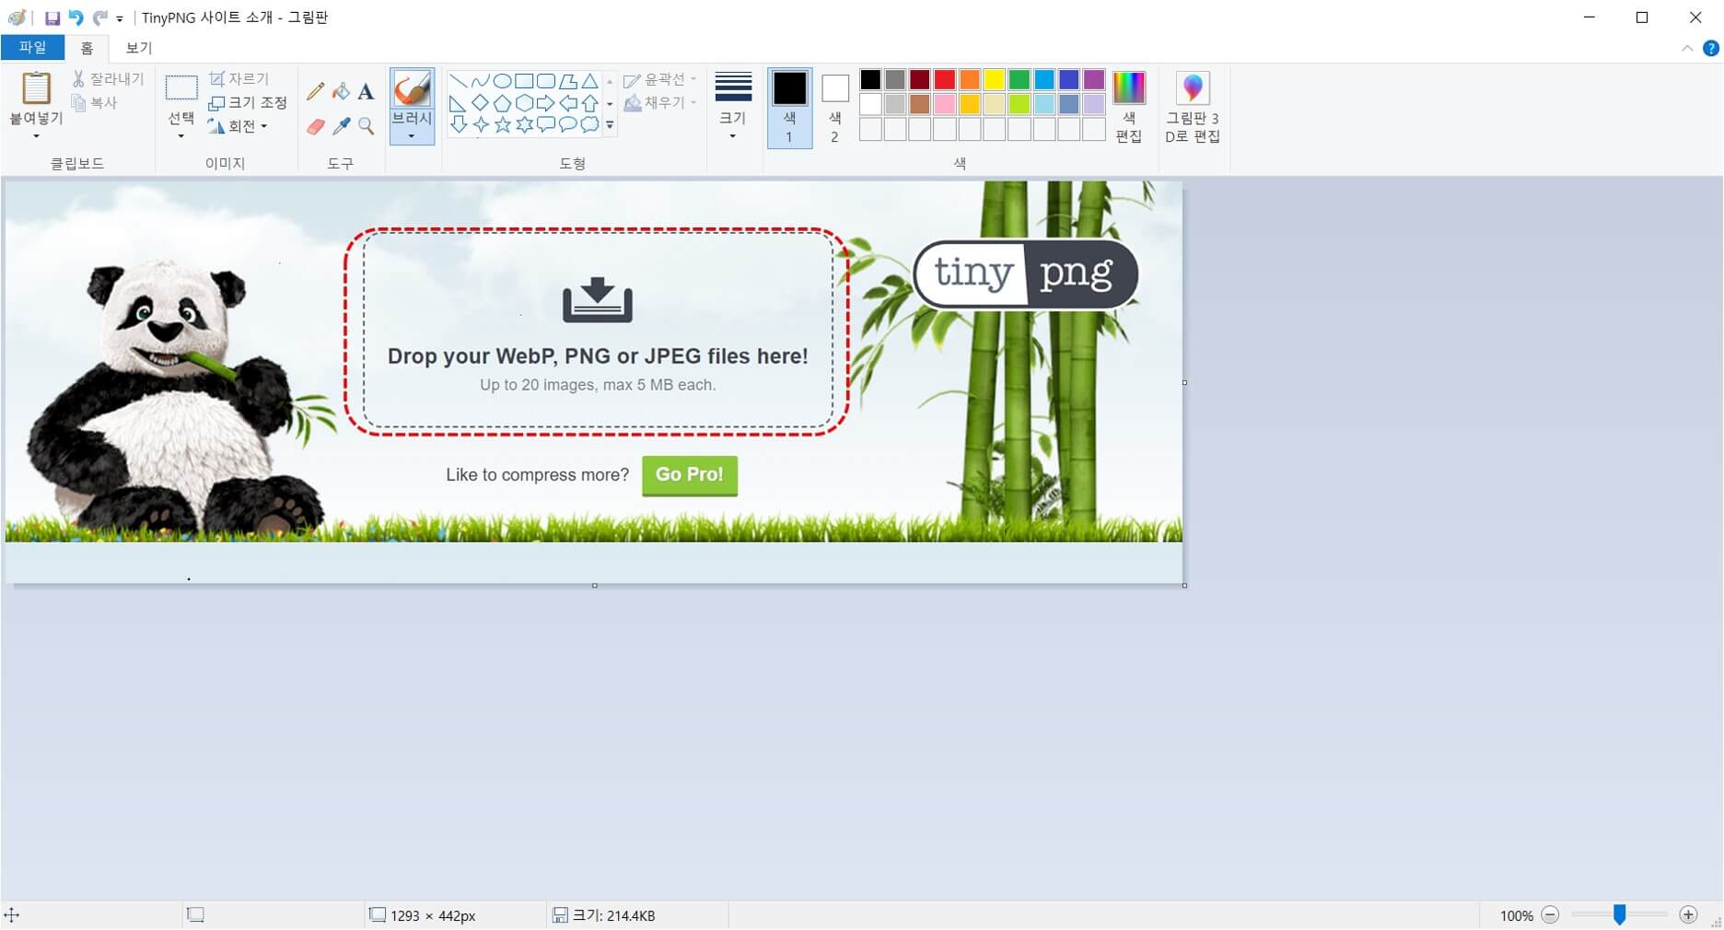Click Resize (크기 조정)
The width and height of the screenshot is (1724, 930).
tap(248, 102)
